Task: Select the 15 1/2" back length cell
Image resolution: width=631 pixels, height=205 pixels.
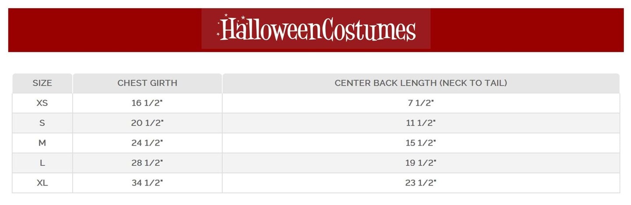Action: pyautogui.click(x=421, y=143)
